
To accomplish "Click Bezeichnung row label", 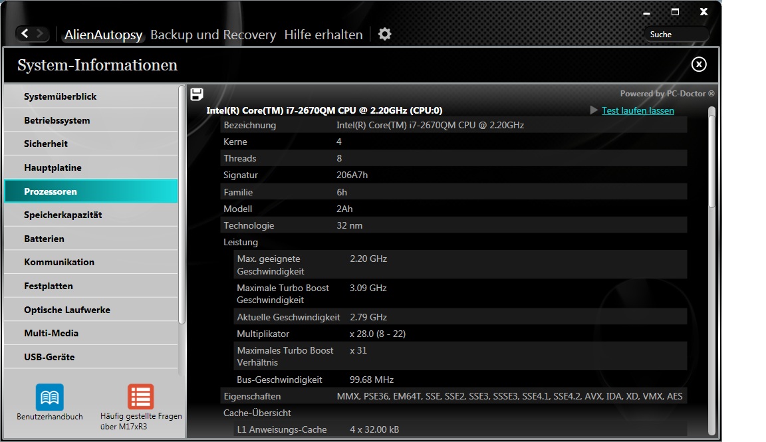I will 249,125.
